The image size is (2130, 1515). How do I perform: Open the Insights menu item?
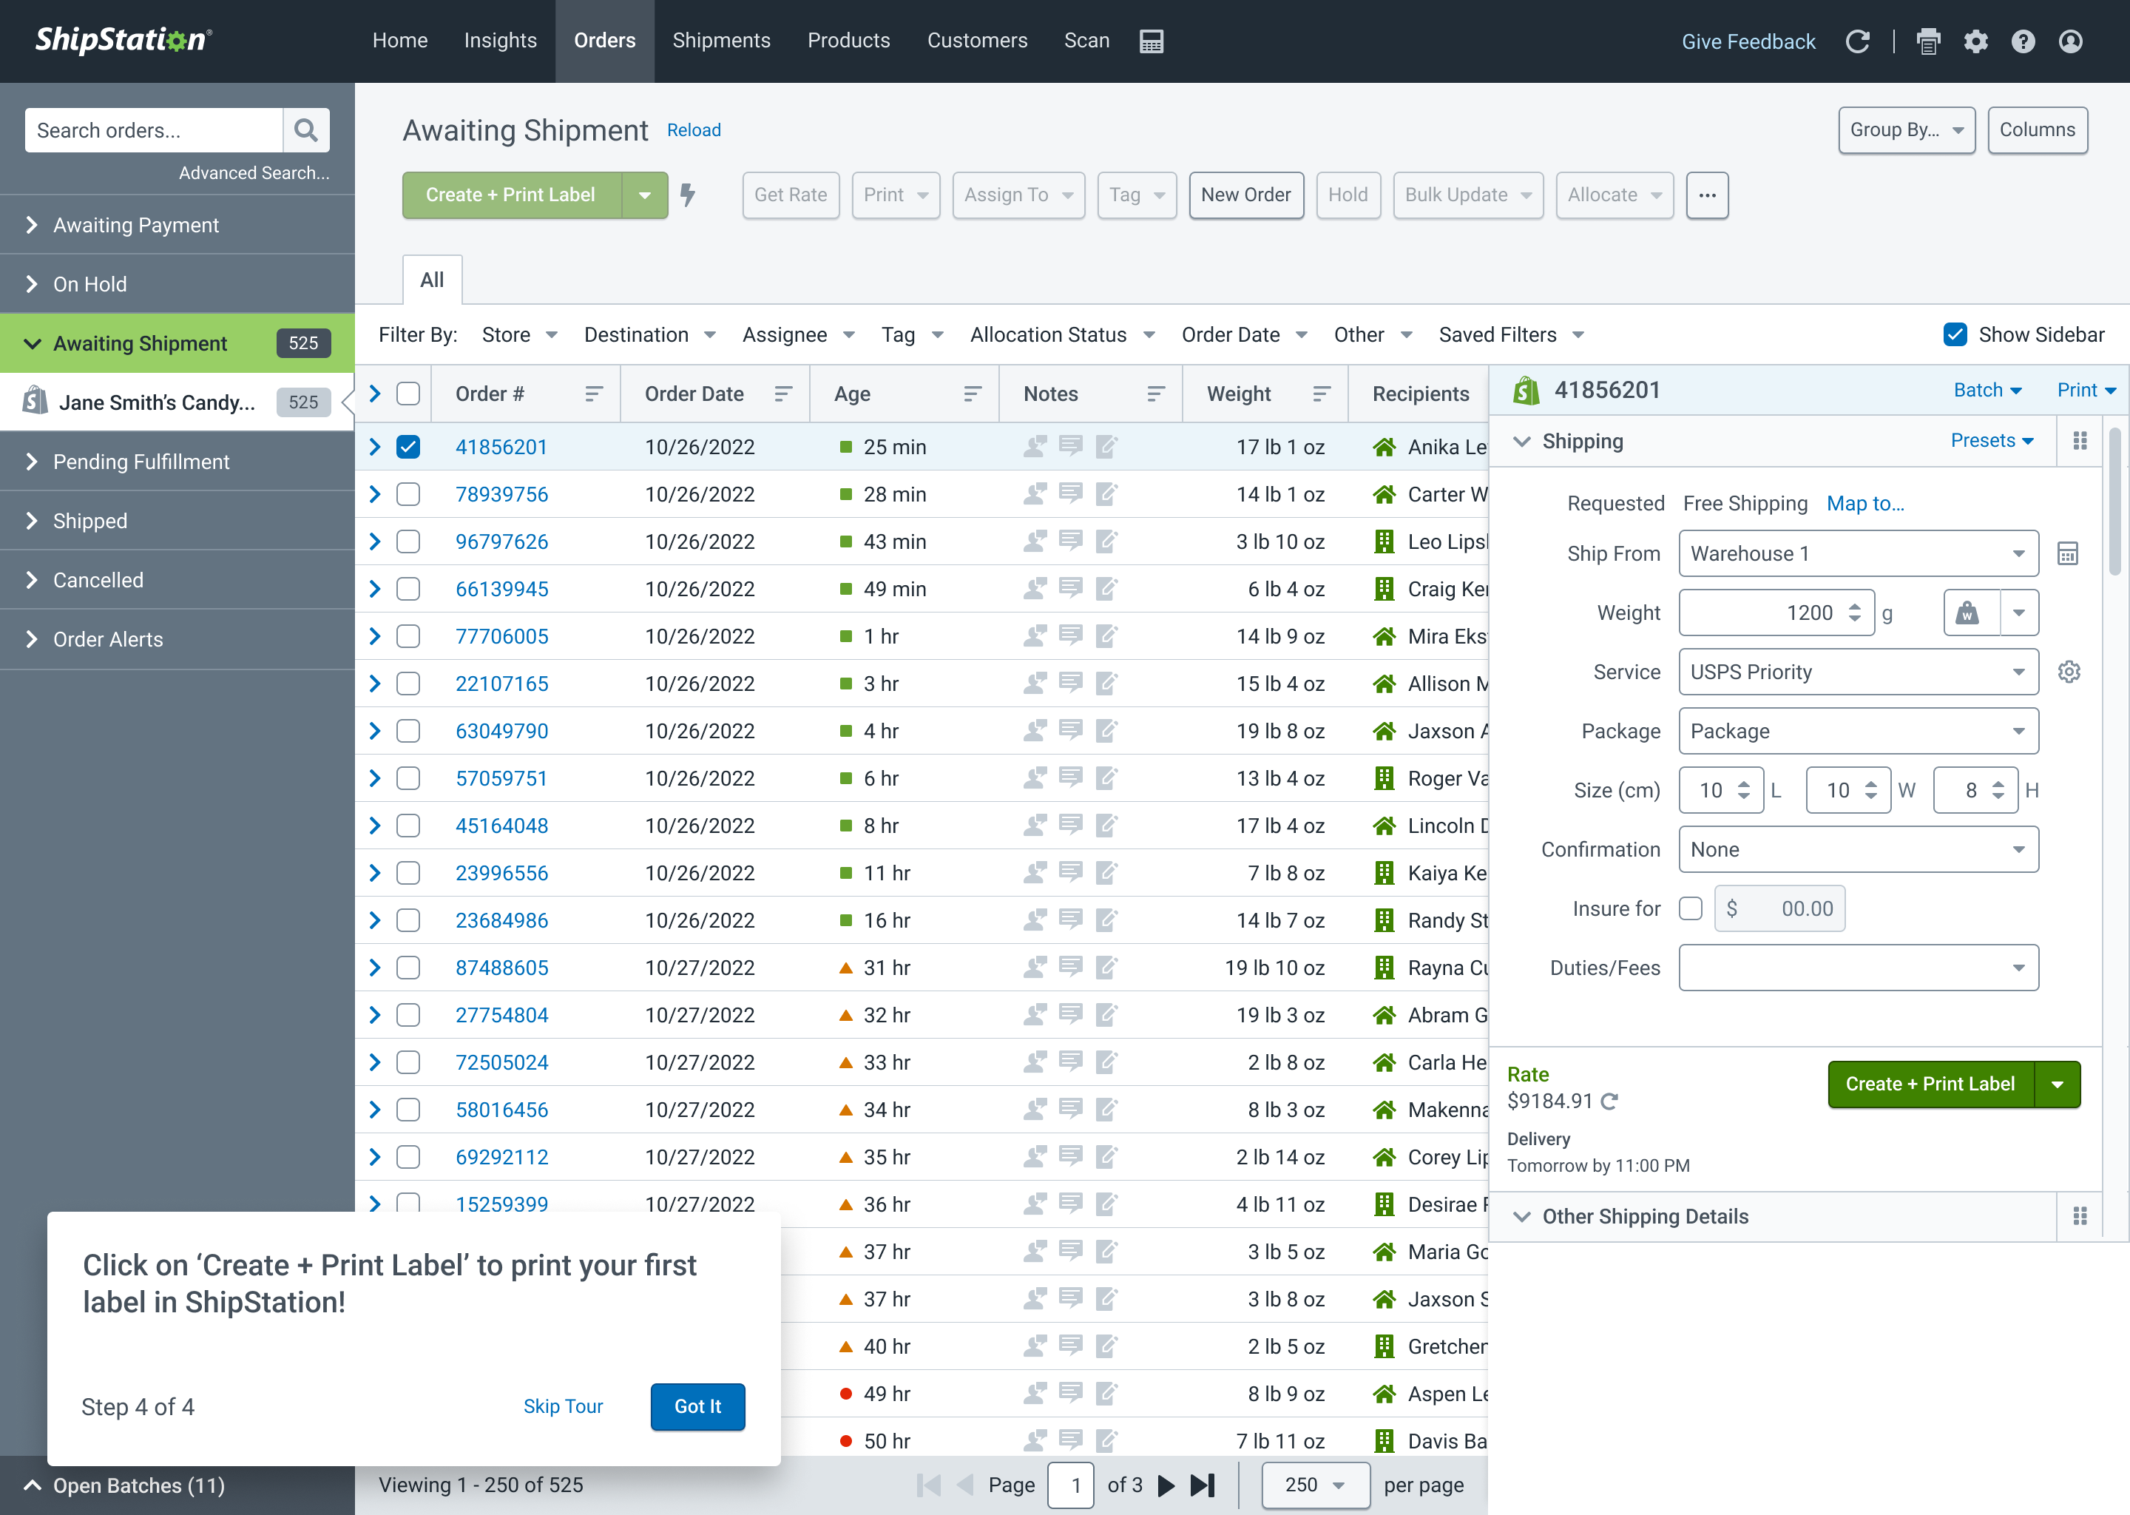[x=500, y=41]
